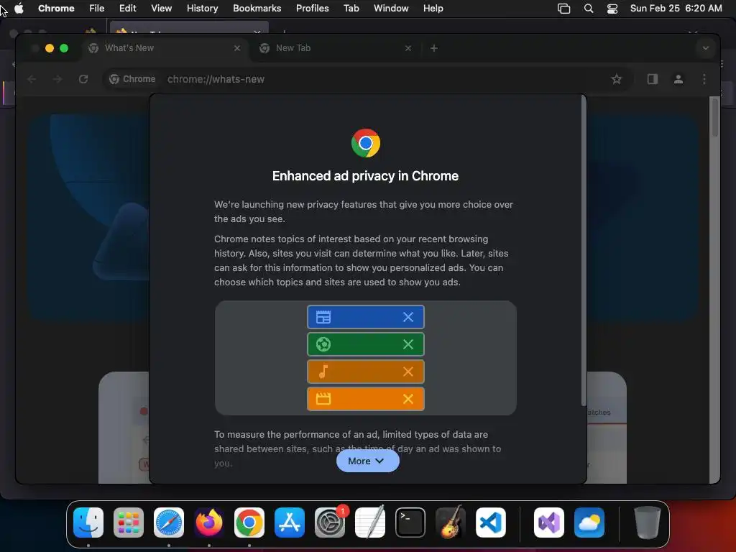Click the blue news layout icon

(323, 317)
